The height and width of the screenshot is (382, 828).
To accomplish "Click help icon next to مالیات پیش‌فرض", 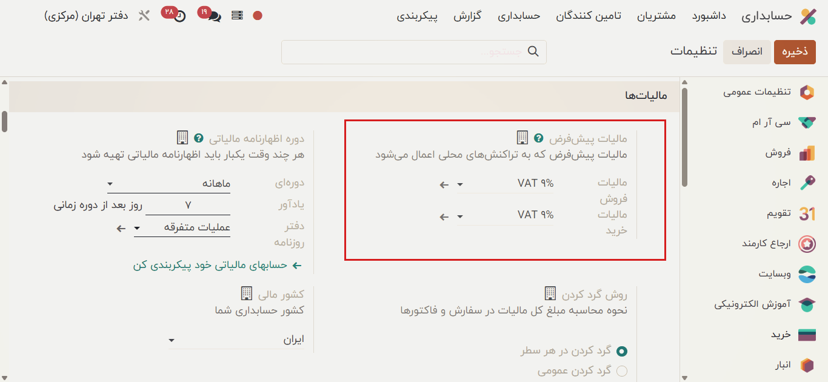I will (x=538, y=138).
